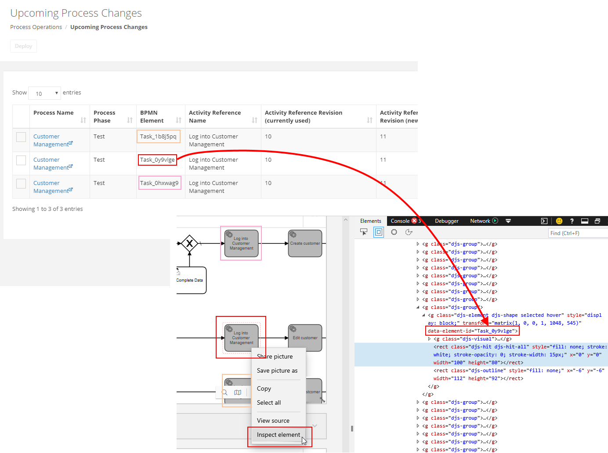
Task: Select the element picker tool in DevTools
Action: 364,232
